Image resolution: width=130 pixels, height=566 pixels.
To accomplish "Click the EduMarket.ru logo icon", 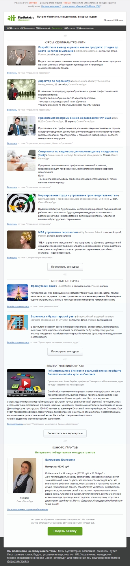I will (11, 18).
